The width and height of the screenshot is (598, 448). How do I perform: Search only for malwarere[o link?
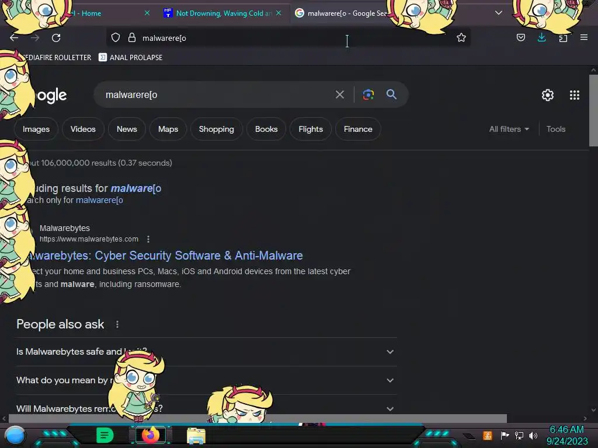[99, 200]
